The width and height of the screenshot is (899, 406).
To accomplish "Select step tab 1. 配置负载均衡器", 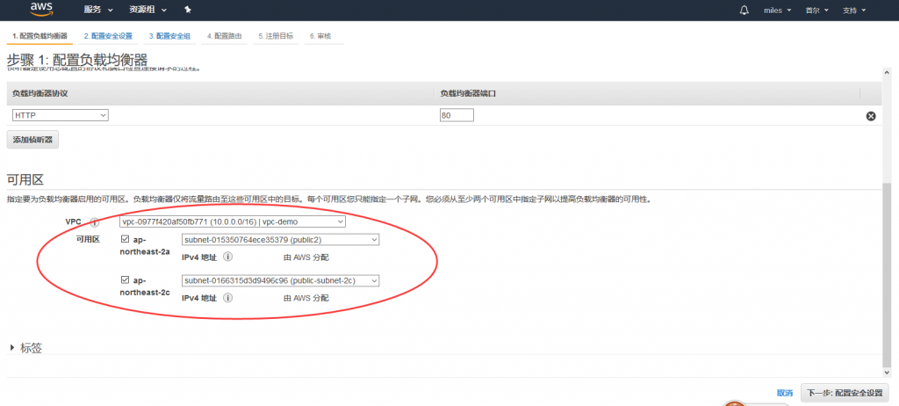I will 40,36.
